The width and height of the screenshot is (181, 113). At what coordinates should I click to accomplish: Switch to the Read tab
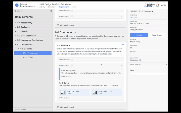click(74, 7)
